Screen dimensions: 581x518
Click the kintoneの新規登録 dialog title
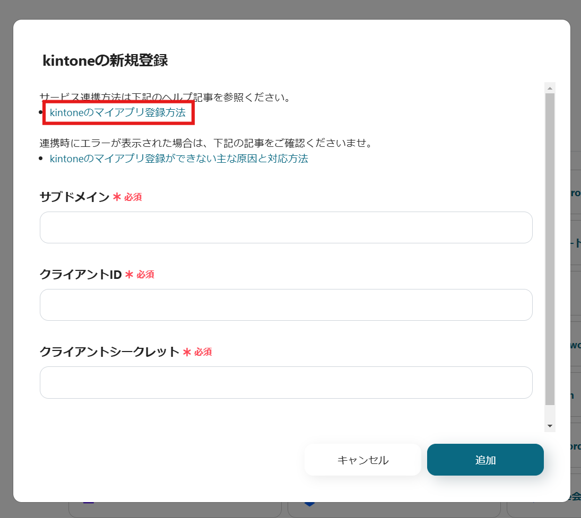(105, 60)
